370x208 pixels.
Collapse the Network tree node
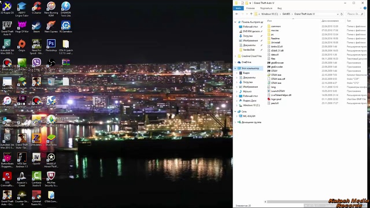235,112
